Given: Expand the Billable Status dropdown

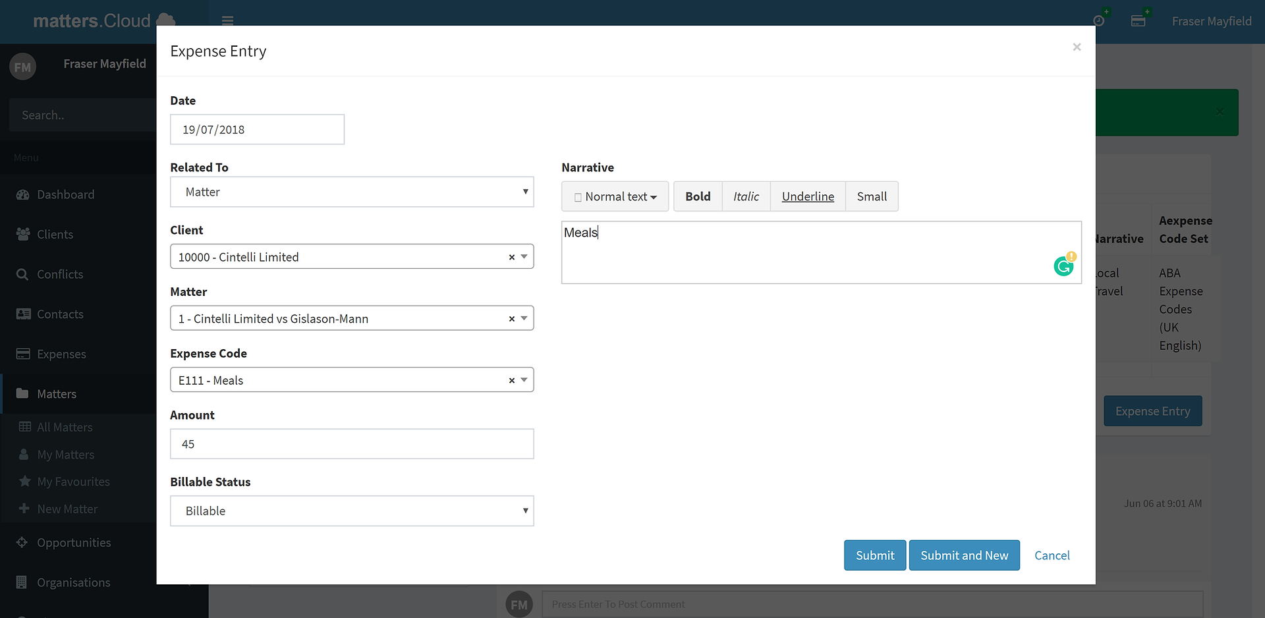Looking at the screenshot, I should coord(352,511).
